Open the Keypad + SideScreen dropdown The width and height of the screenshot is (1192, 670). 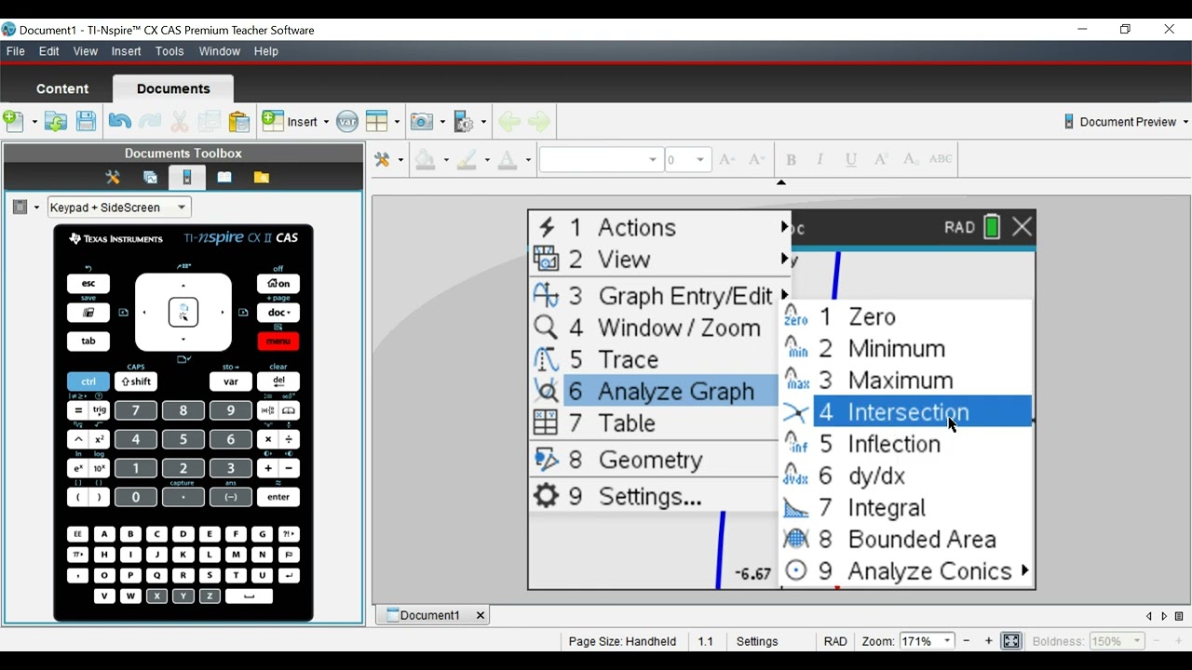coord(119,208)
